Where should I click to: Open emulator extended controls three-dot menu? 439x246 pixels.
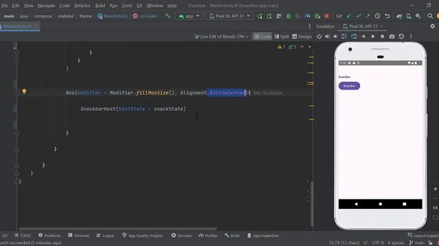click(411, 36)
